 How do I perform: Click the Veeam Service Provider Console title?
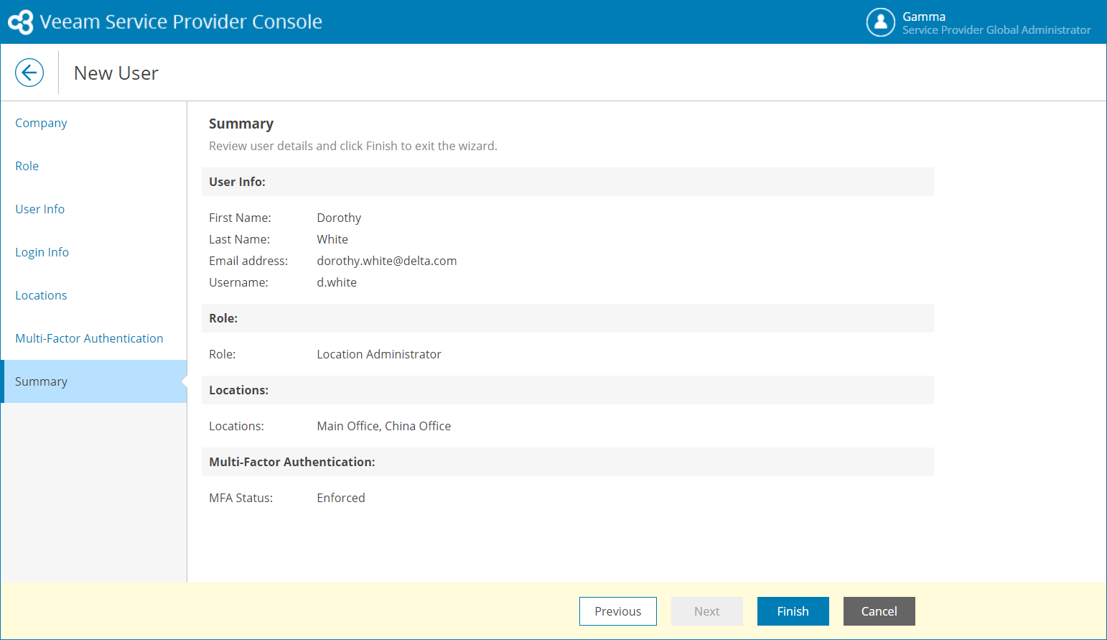(x=181, y=22)
